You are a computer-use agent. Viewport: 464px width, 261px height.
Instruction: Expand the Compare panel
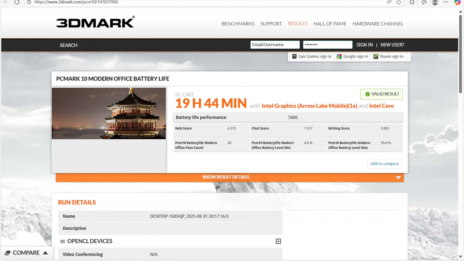click(27, 253)
